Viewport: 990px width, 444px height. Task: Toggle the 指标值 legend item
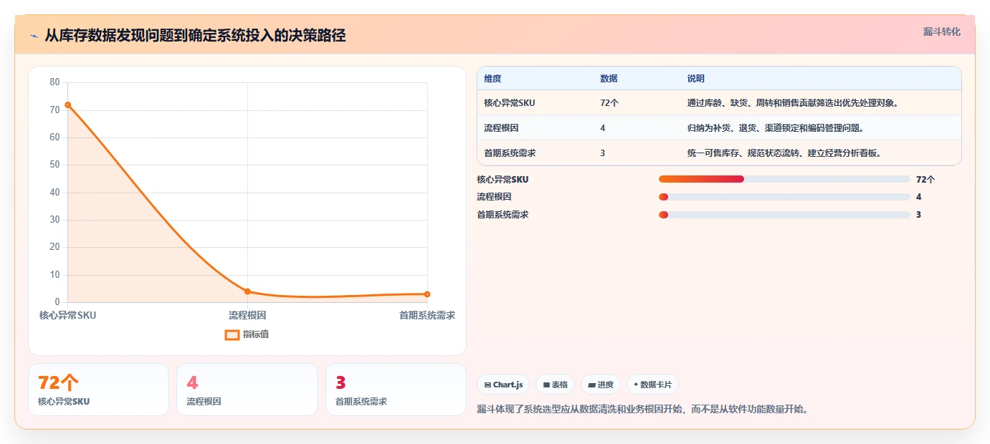point(247,334)
